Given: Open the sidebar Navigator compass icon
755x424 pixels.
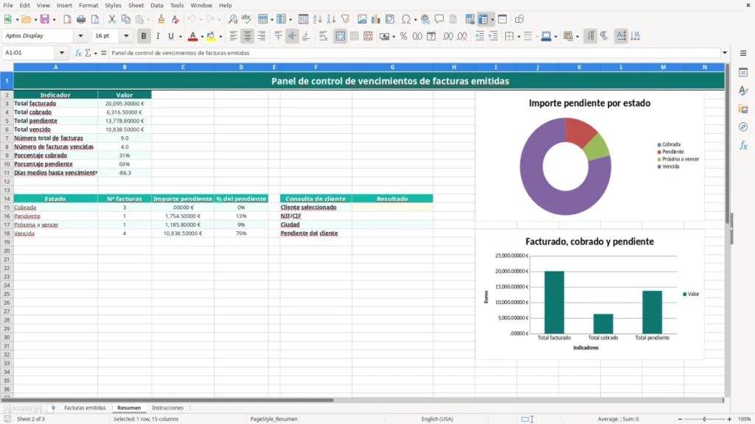Looking at the screenshot, I should (x=743, y=127).
